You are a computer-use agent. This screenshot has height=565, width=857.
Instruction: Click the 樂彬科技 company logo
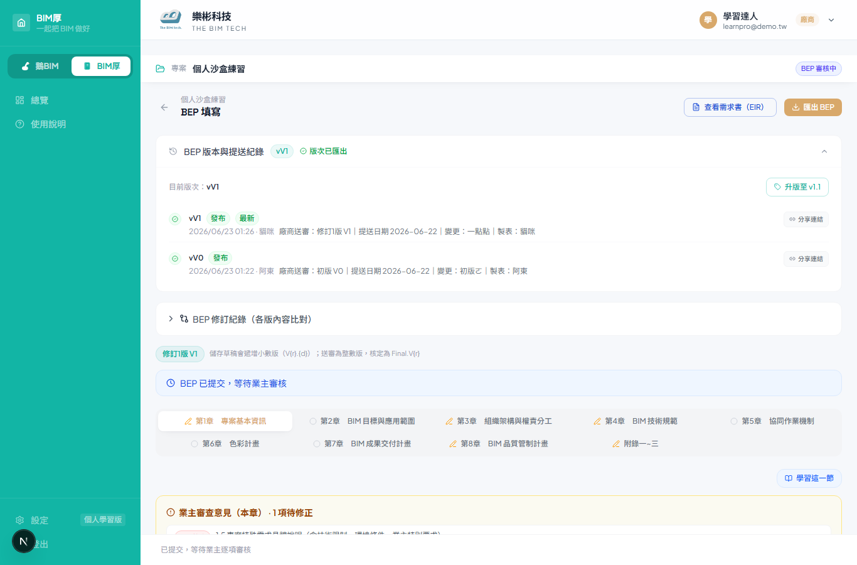[x=171, y=20]
